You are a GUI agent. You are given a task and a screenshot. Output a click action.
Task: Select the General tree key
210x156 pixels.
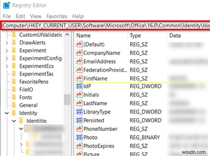[28, 105]
